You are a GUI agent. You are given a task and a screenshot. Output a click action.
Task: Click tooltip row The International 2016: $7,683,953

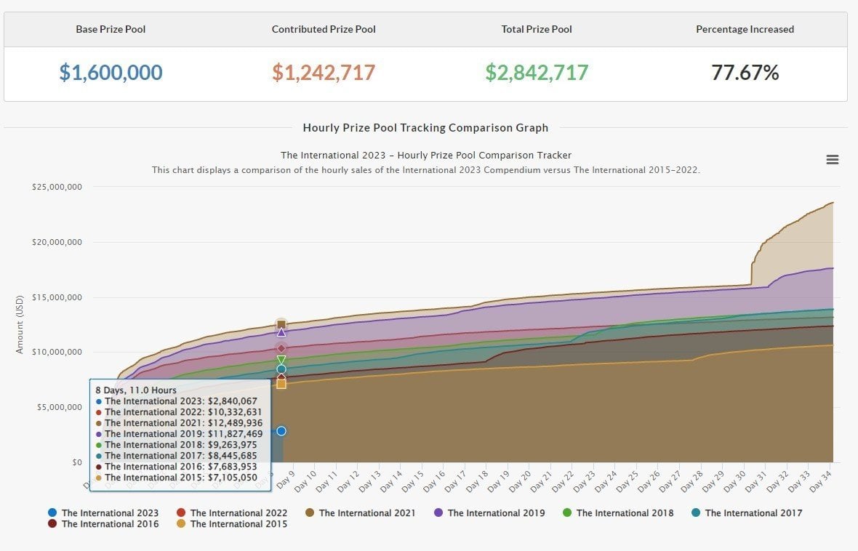[176, 467]
